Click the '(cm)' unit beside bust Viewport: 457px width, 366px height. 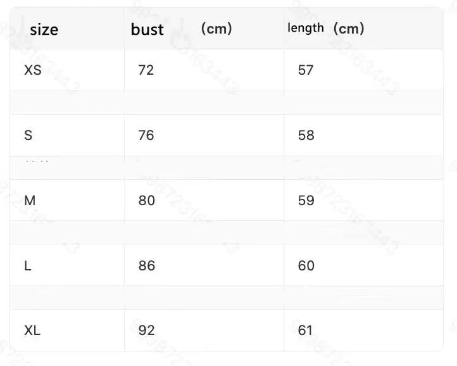coord(216,28)
